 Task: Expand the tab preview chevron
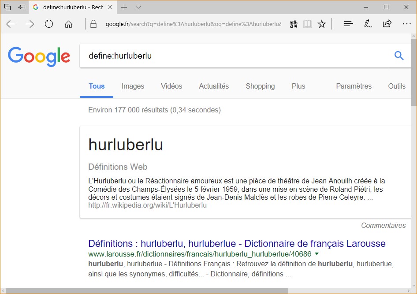pyautogui.click(x=138, y=7)
